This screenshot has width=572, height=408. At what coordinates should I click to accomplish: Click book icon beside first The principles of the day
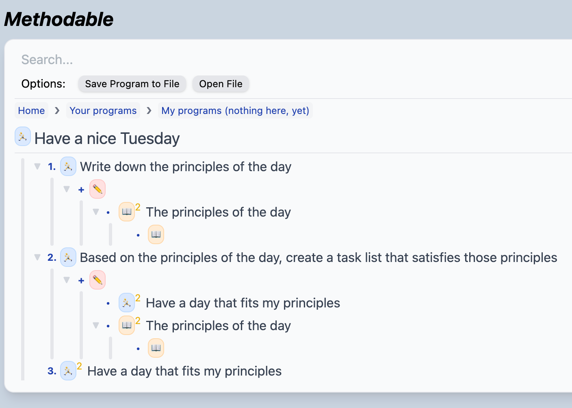pyautogui.click(x=127, y=212)
